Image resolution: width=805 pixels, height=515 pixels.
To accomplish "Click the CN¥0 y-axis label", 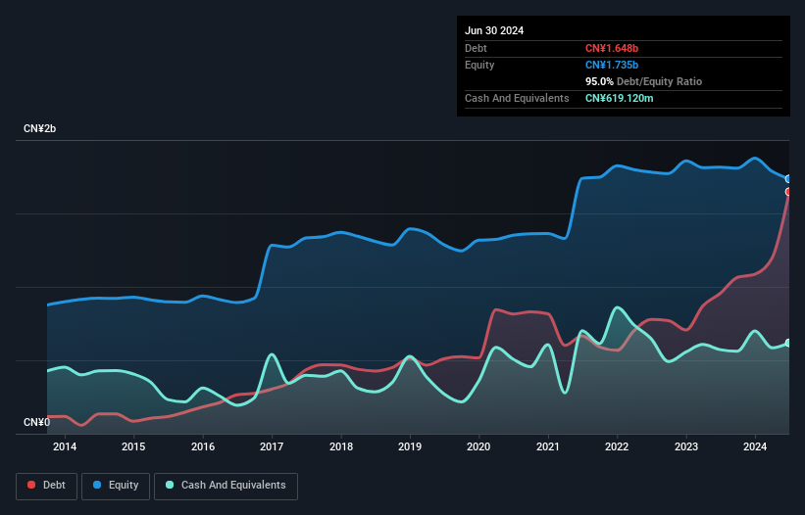I will pyautogui.click(x=36, y=422).
